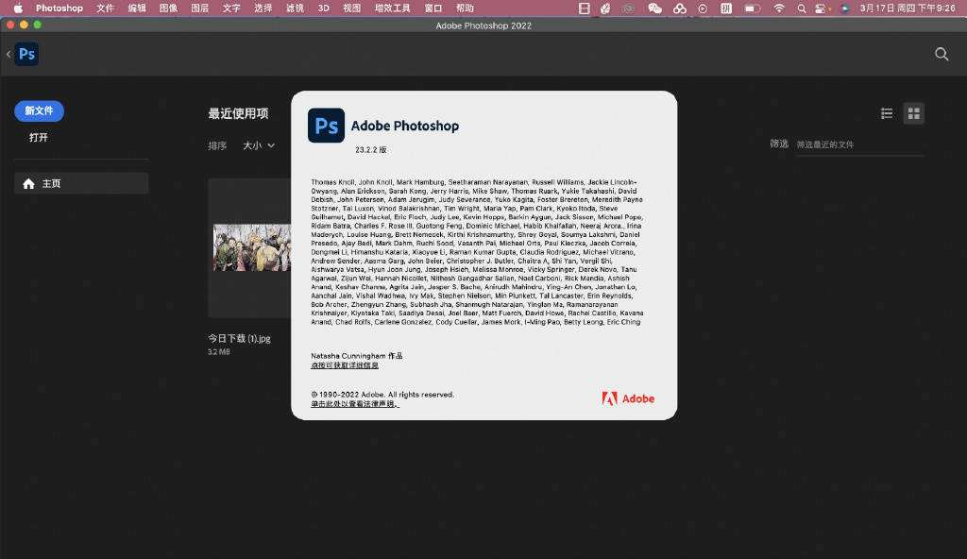The height and width of the screenshot is (559, 967).
Task: Click the home icon beside 主页
Action: 28,183
